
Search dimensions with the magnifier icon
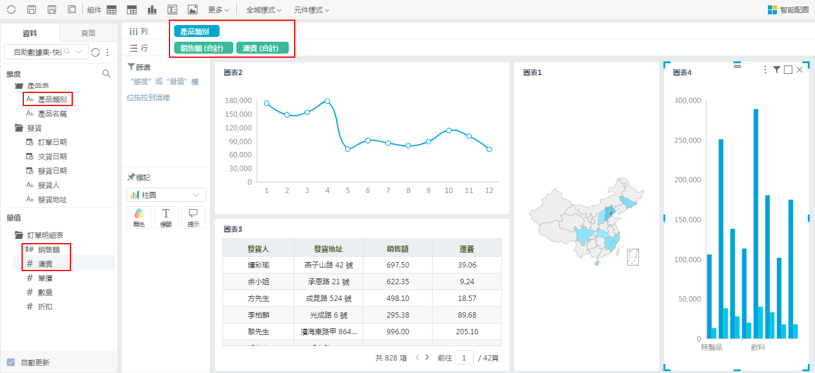106,74
